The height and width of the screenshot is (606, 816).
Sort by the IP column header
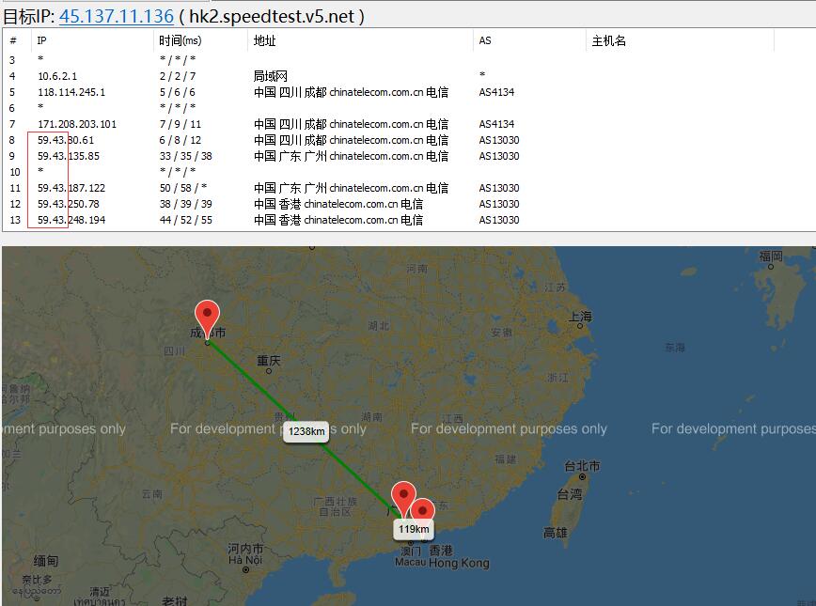coord(92,40)
